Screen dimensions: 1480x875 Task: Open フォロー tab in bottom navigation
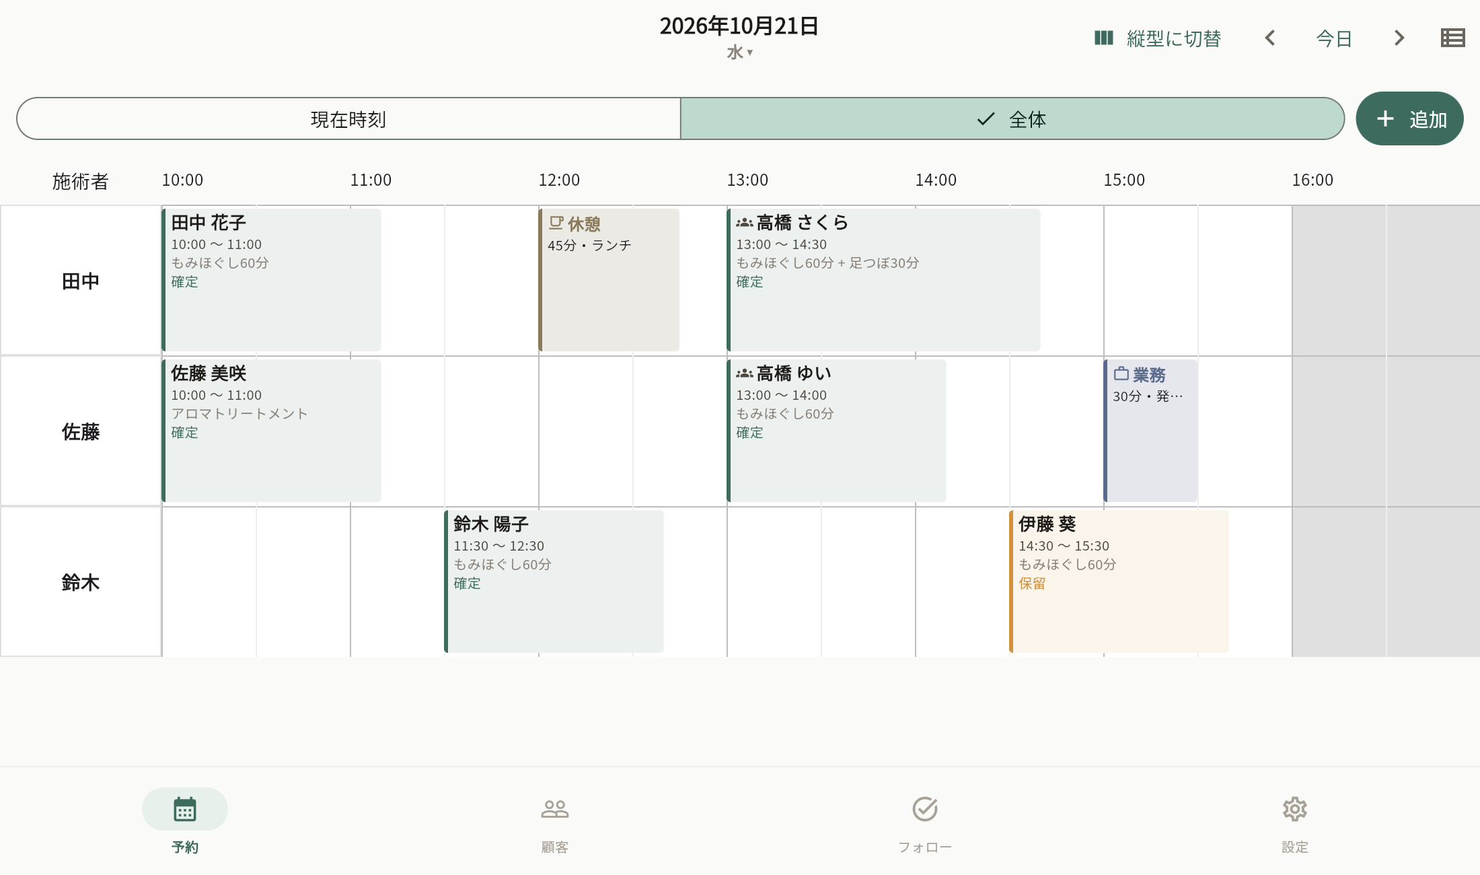[x=925, y=821]
